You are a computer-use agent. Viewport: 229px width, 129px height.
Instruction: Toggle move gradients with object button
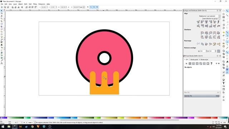[94, 7]
